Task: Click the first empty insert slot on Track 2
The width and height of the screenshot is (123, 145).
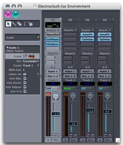Action: (x=70, y=35)
